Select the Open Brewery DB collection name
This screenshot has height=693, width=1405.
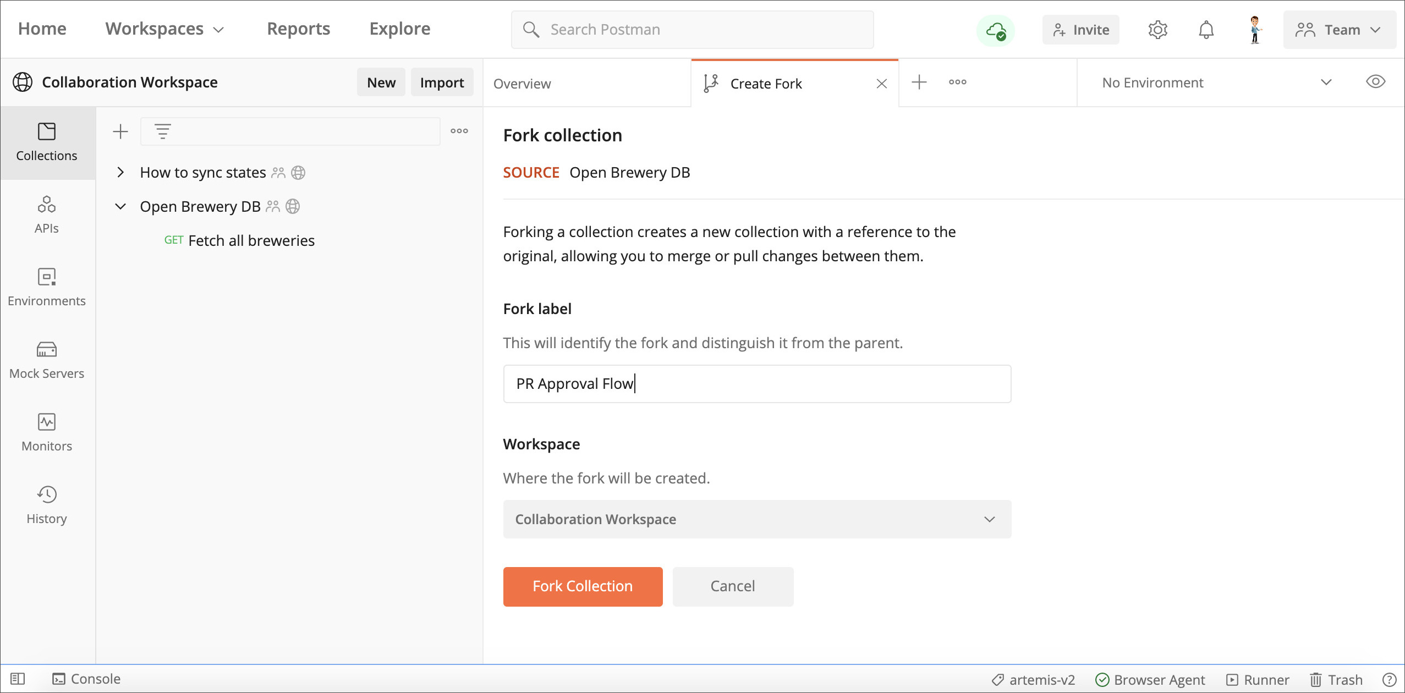point(200,206)
